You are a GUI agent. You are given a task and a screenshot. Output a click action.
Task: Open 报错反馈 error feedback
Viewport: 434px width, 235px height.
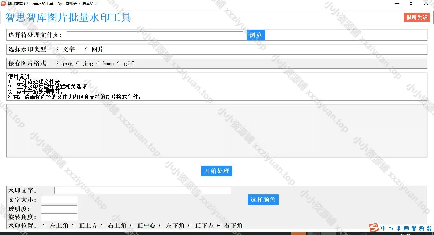pyautogui.click(x=417, y=17)
